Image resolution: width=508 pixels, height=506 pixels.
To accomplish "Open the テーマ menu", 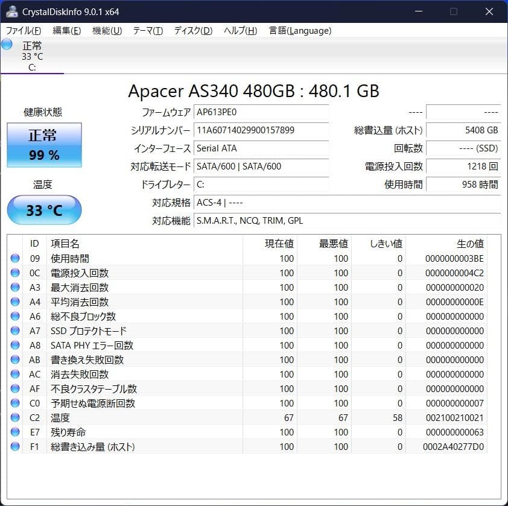I will pos(148,31).
